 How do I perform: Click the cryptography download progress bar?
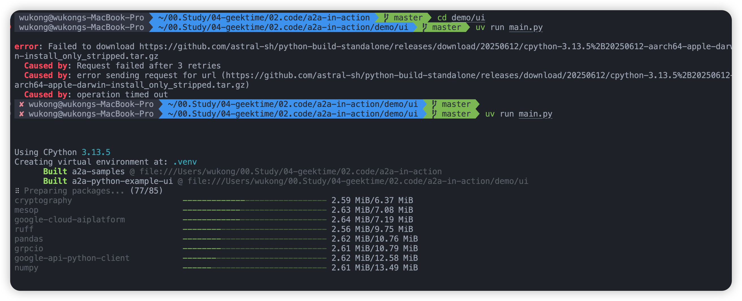254,200
